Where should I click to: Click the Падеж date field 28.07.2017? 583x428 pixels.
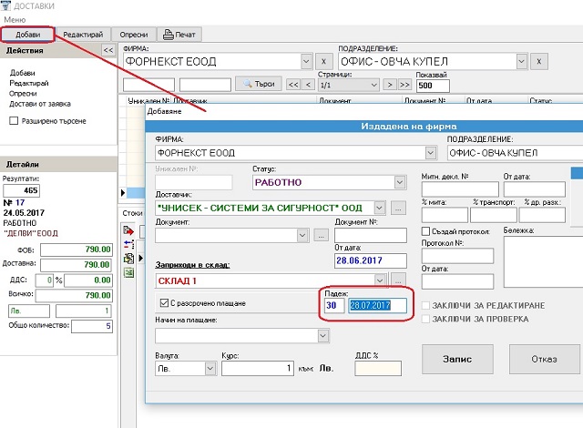(377, 305)
